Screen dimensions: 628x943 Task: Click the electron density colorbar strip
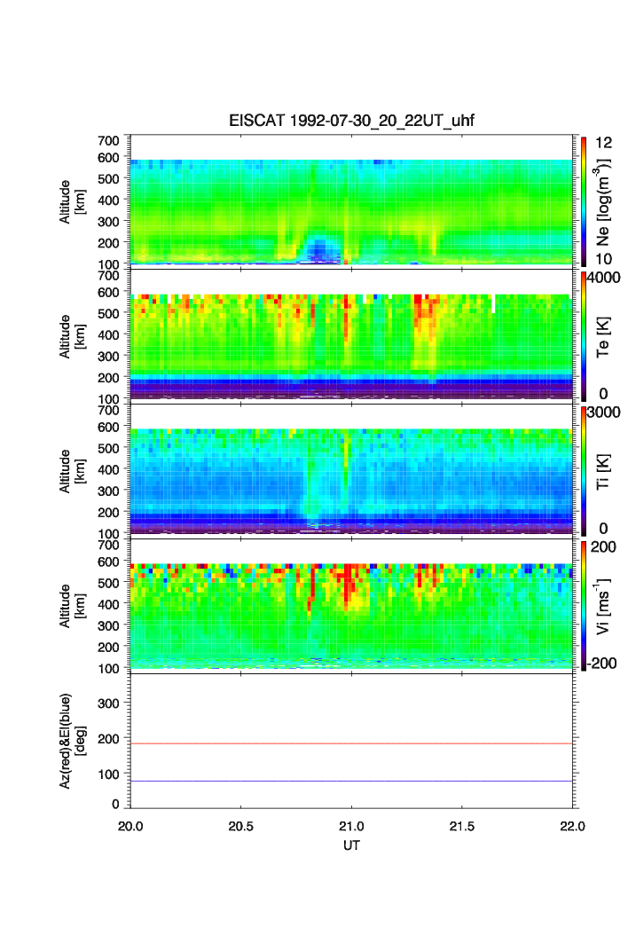pos(584,201)
